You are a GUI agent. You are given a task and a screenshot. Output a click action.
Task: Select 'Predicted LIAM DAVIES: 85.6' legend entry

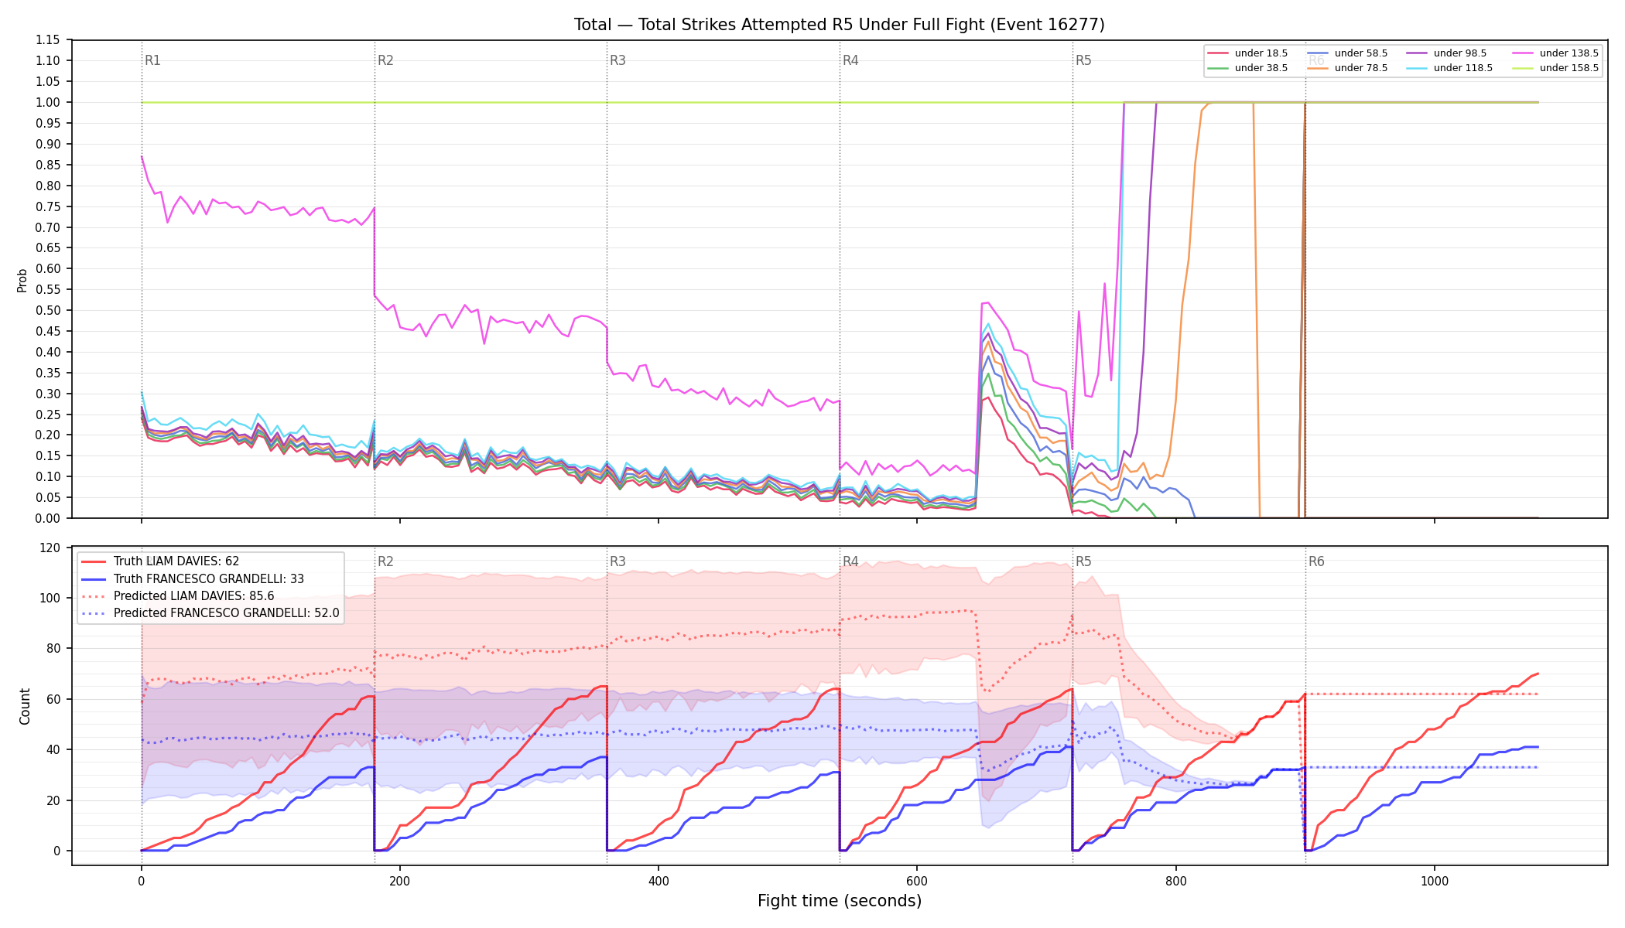(x=178, y=595)
